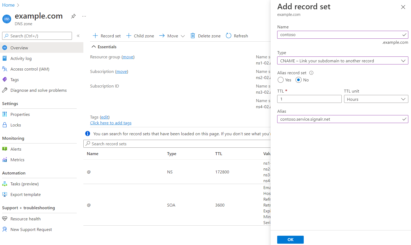Click the Refresh icon in the toolbar

pyautogui.click(x=228, y=36)
